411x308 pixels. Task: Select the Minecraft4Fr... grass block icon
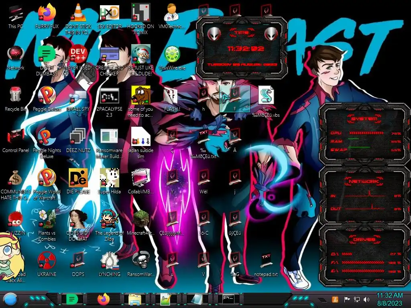140,223
